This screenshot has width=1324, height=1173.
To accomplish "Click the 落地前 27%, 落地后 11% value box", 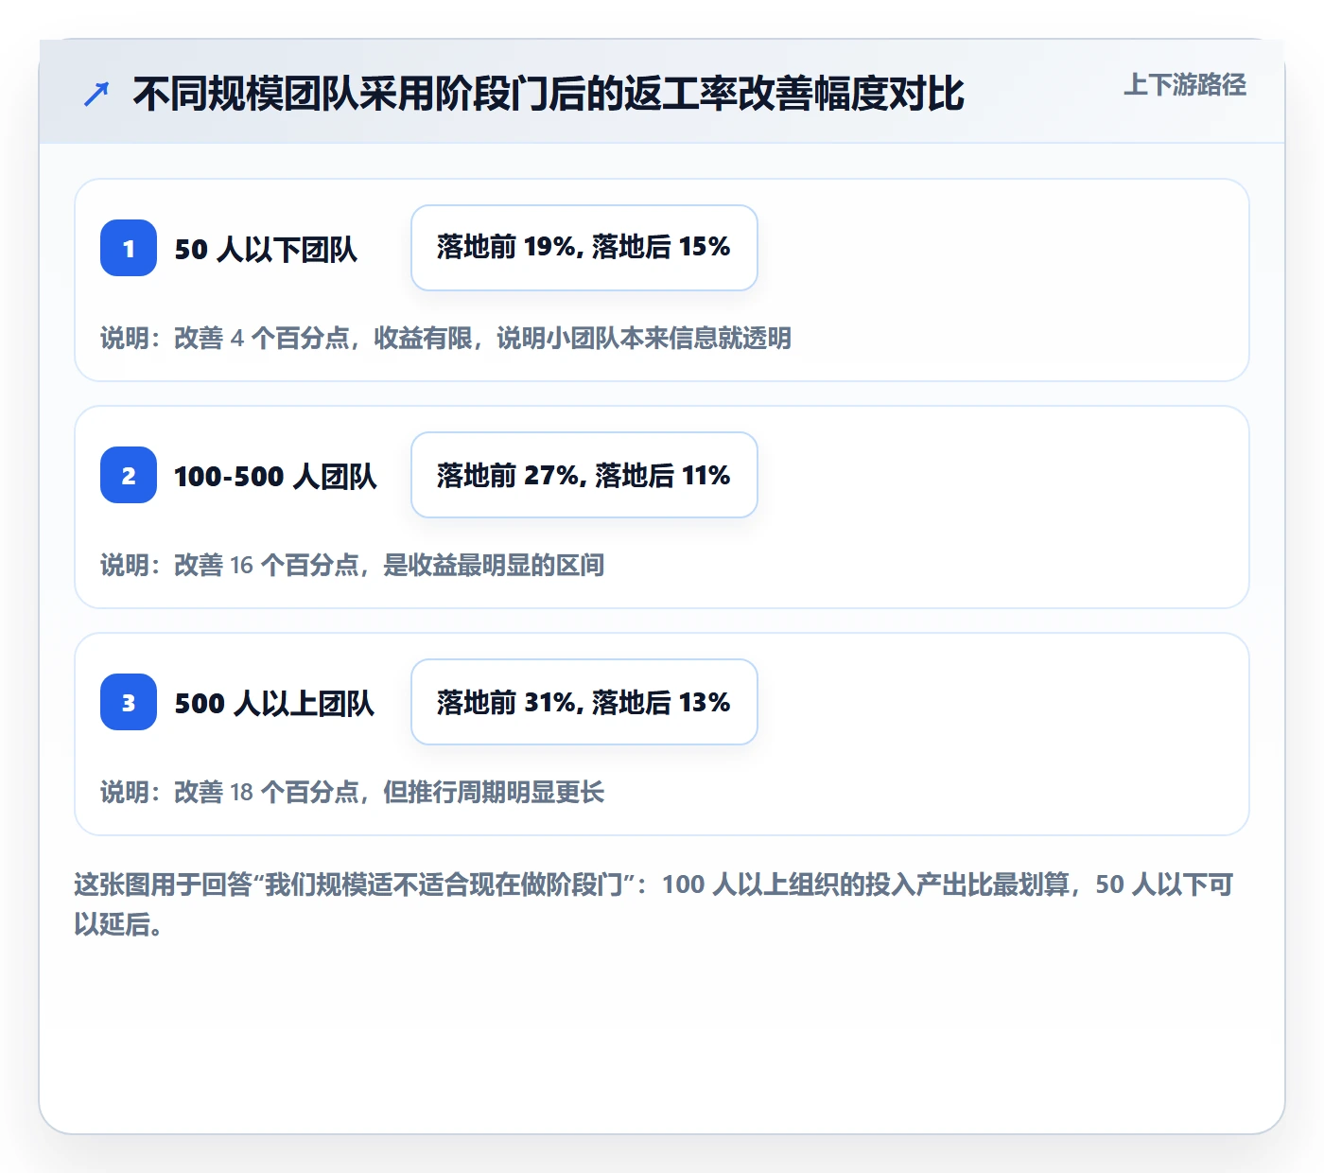I will click(x=584, y=475).
